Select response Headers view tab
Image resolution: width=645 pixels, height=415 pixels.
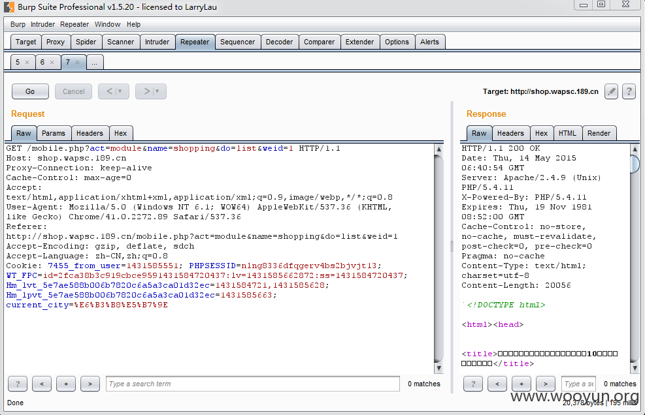click(x=510, y=133)
